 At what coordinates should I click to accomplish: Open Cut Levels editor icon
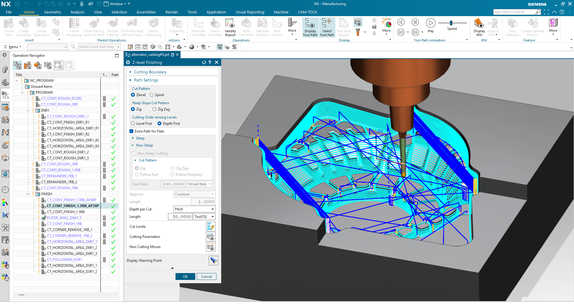click(210, 227)
